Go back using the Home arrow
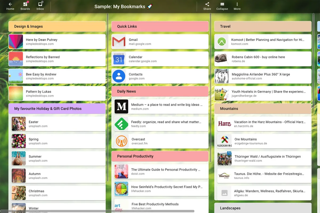 click(x=10, y=4)
